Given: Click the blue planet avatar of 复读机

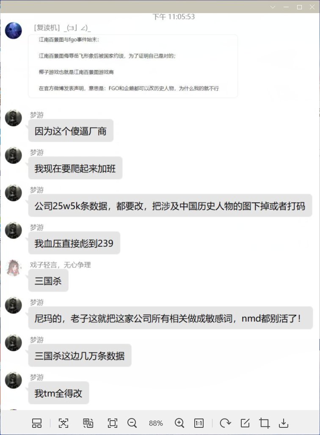Looking at the screenshot, I should [13, 30].
